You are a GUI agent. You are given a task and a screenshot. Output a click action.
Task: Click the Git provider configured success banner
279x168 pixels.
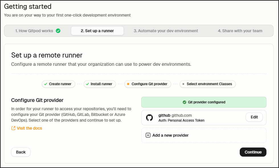click(204, 102)
